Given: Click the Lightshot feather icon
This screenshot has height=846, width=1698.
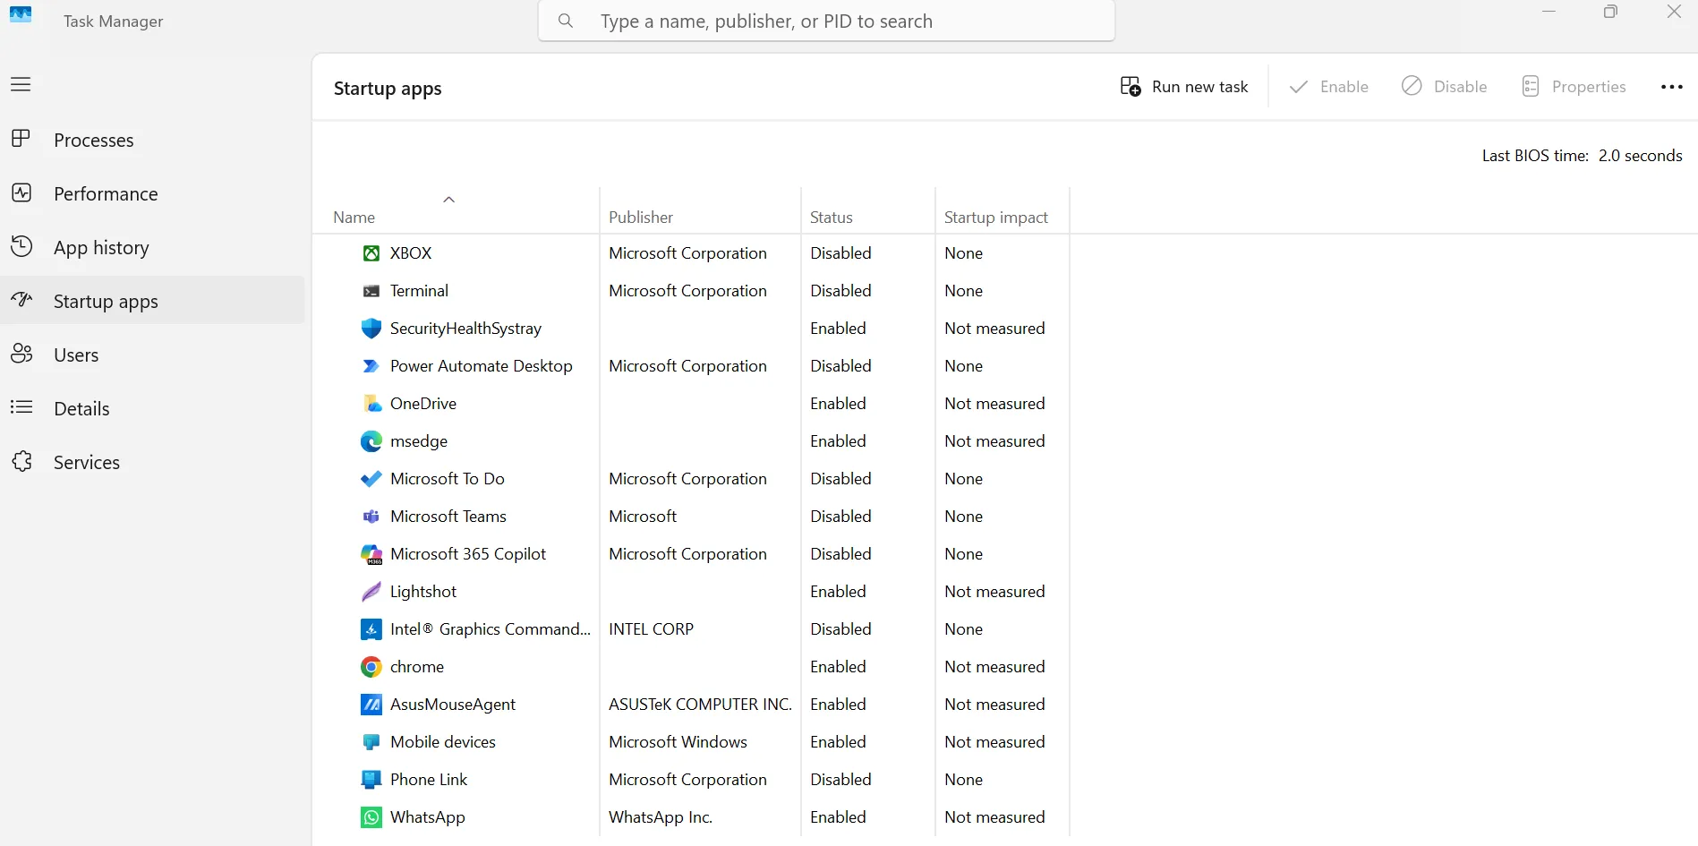Looking at the screenshot, I should pos(371,592).
